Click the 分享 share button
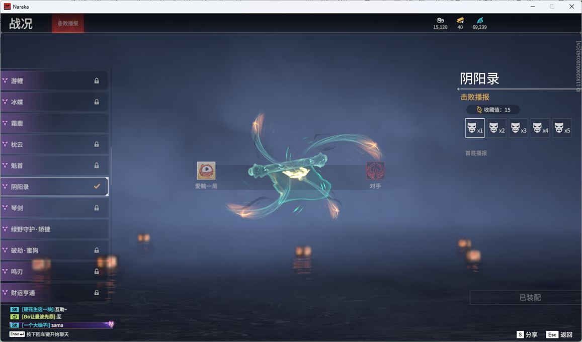This screenshot has width=582, height=342. coord(527,334)
